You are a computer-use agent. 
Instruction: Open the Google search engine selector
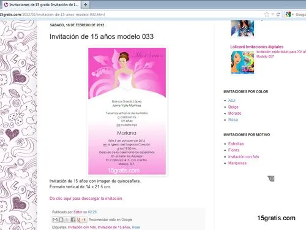(x=289, y=14)
